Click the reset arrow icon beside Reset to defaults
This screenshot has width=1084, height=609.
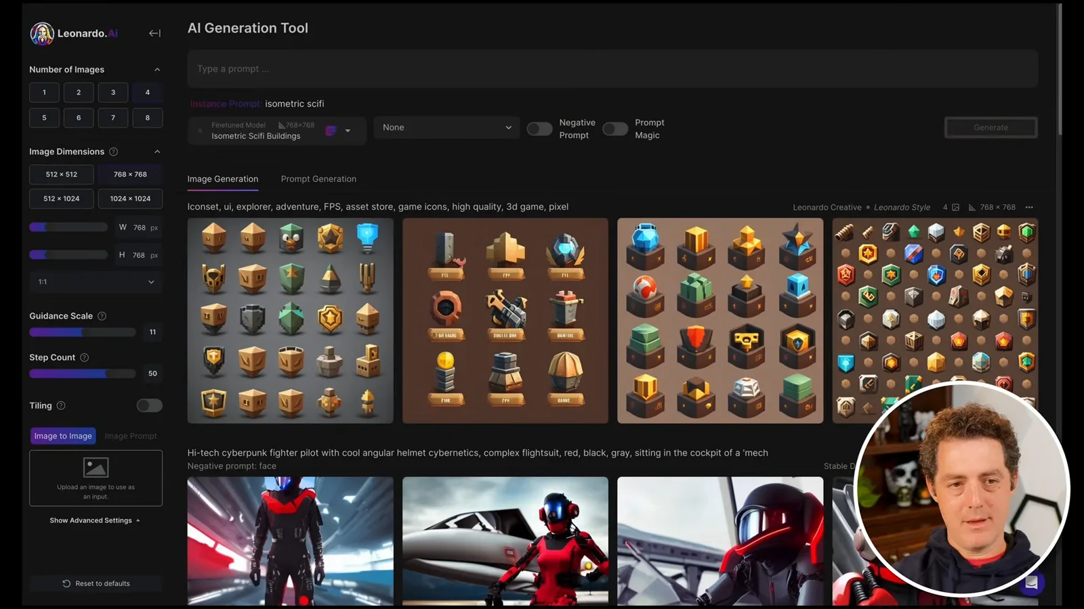point(66,583)
